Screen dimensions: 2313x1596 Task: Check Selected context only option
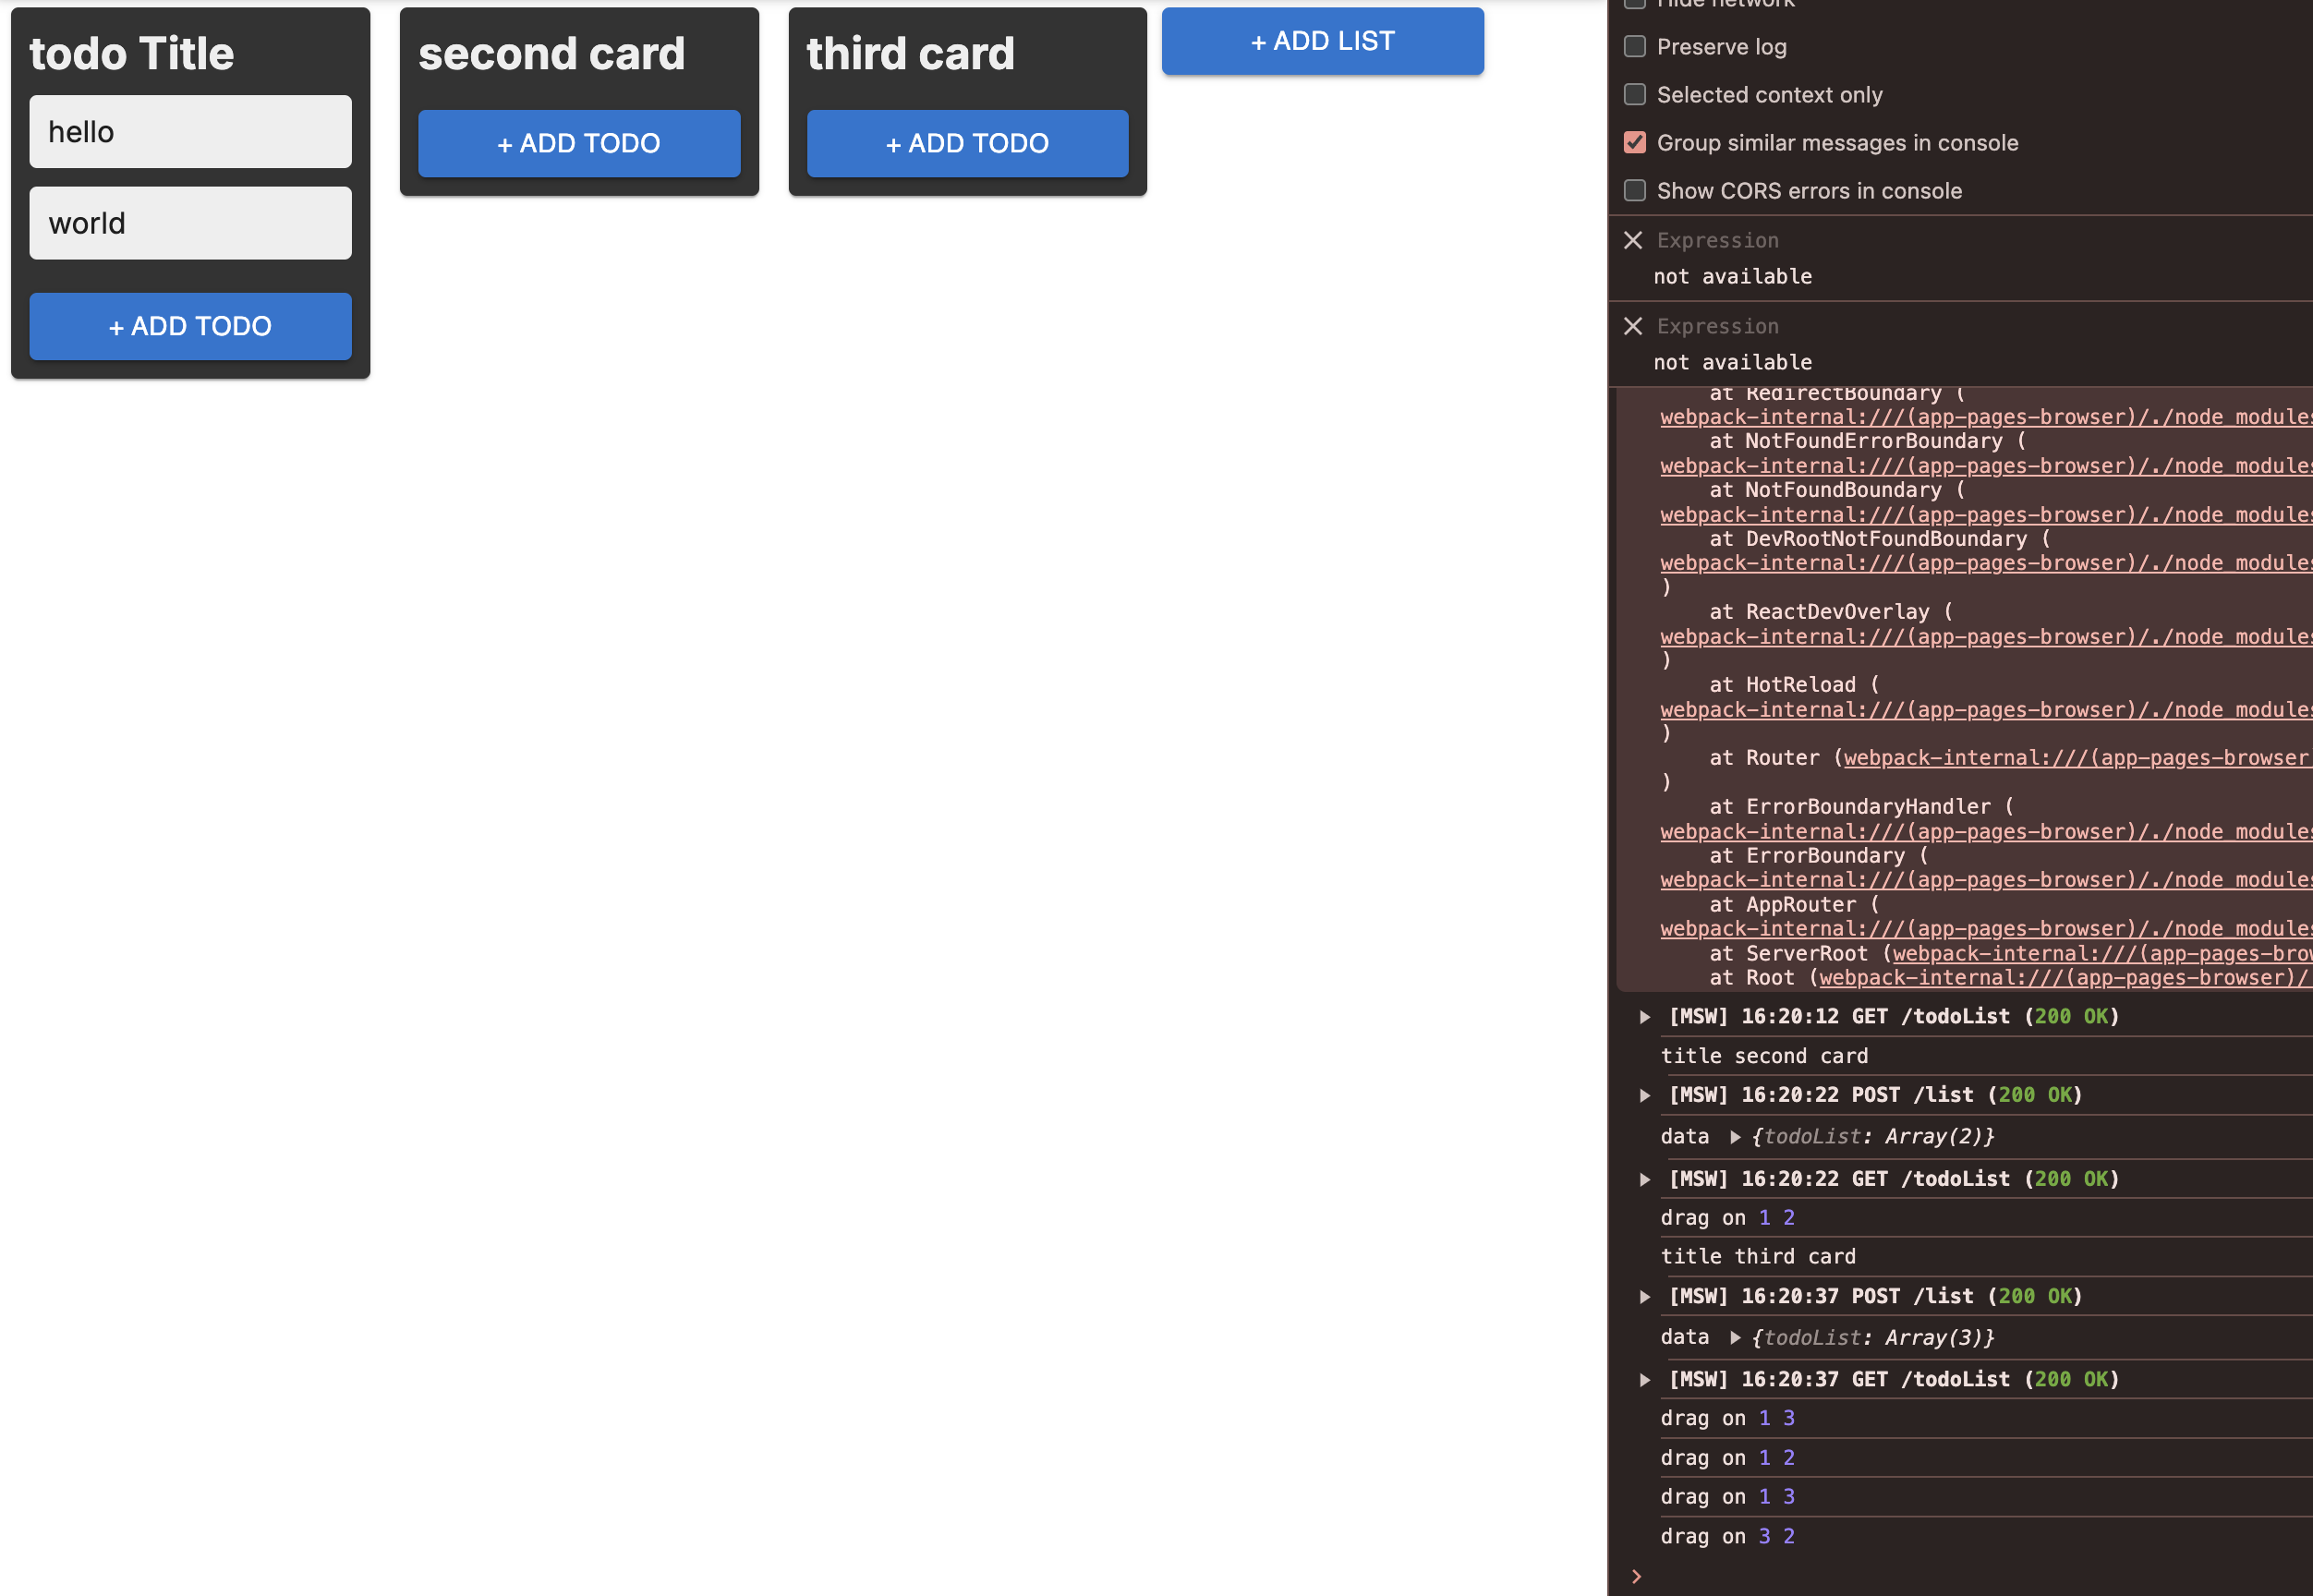1635,94
